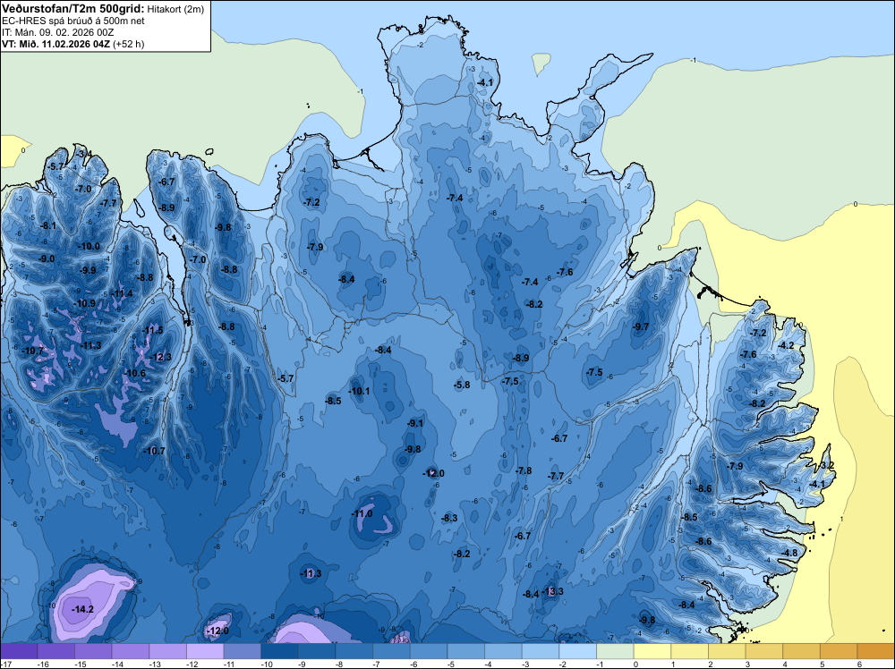Click the -5.8 temperature value

tap(462, 385)
